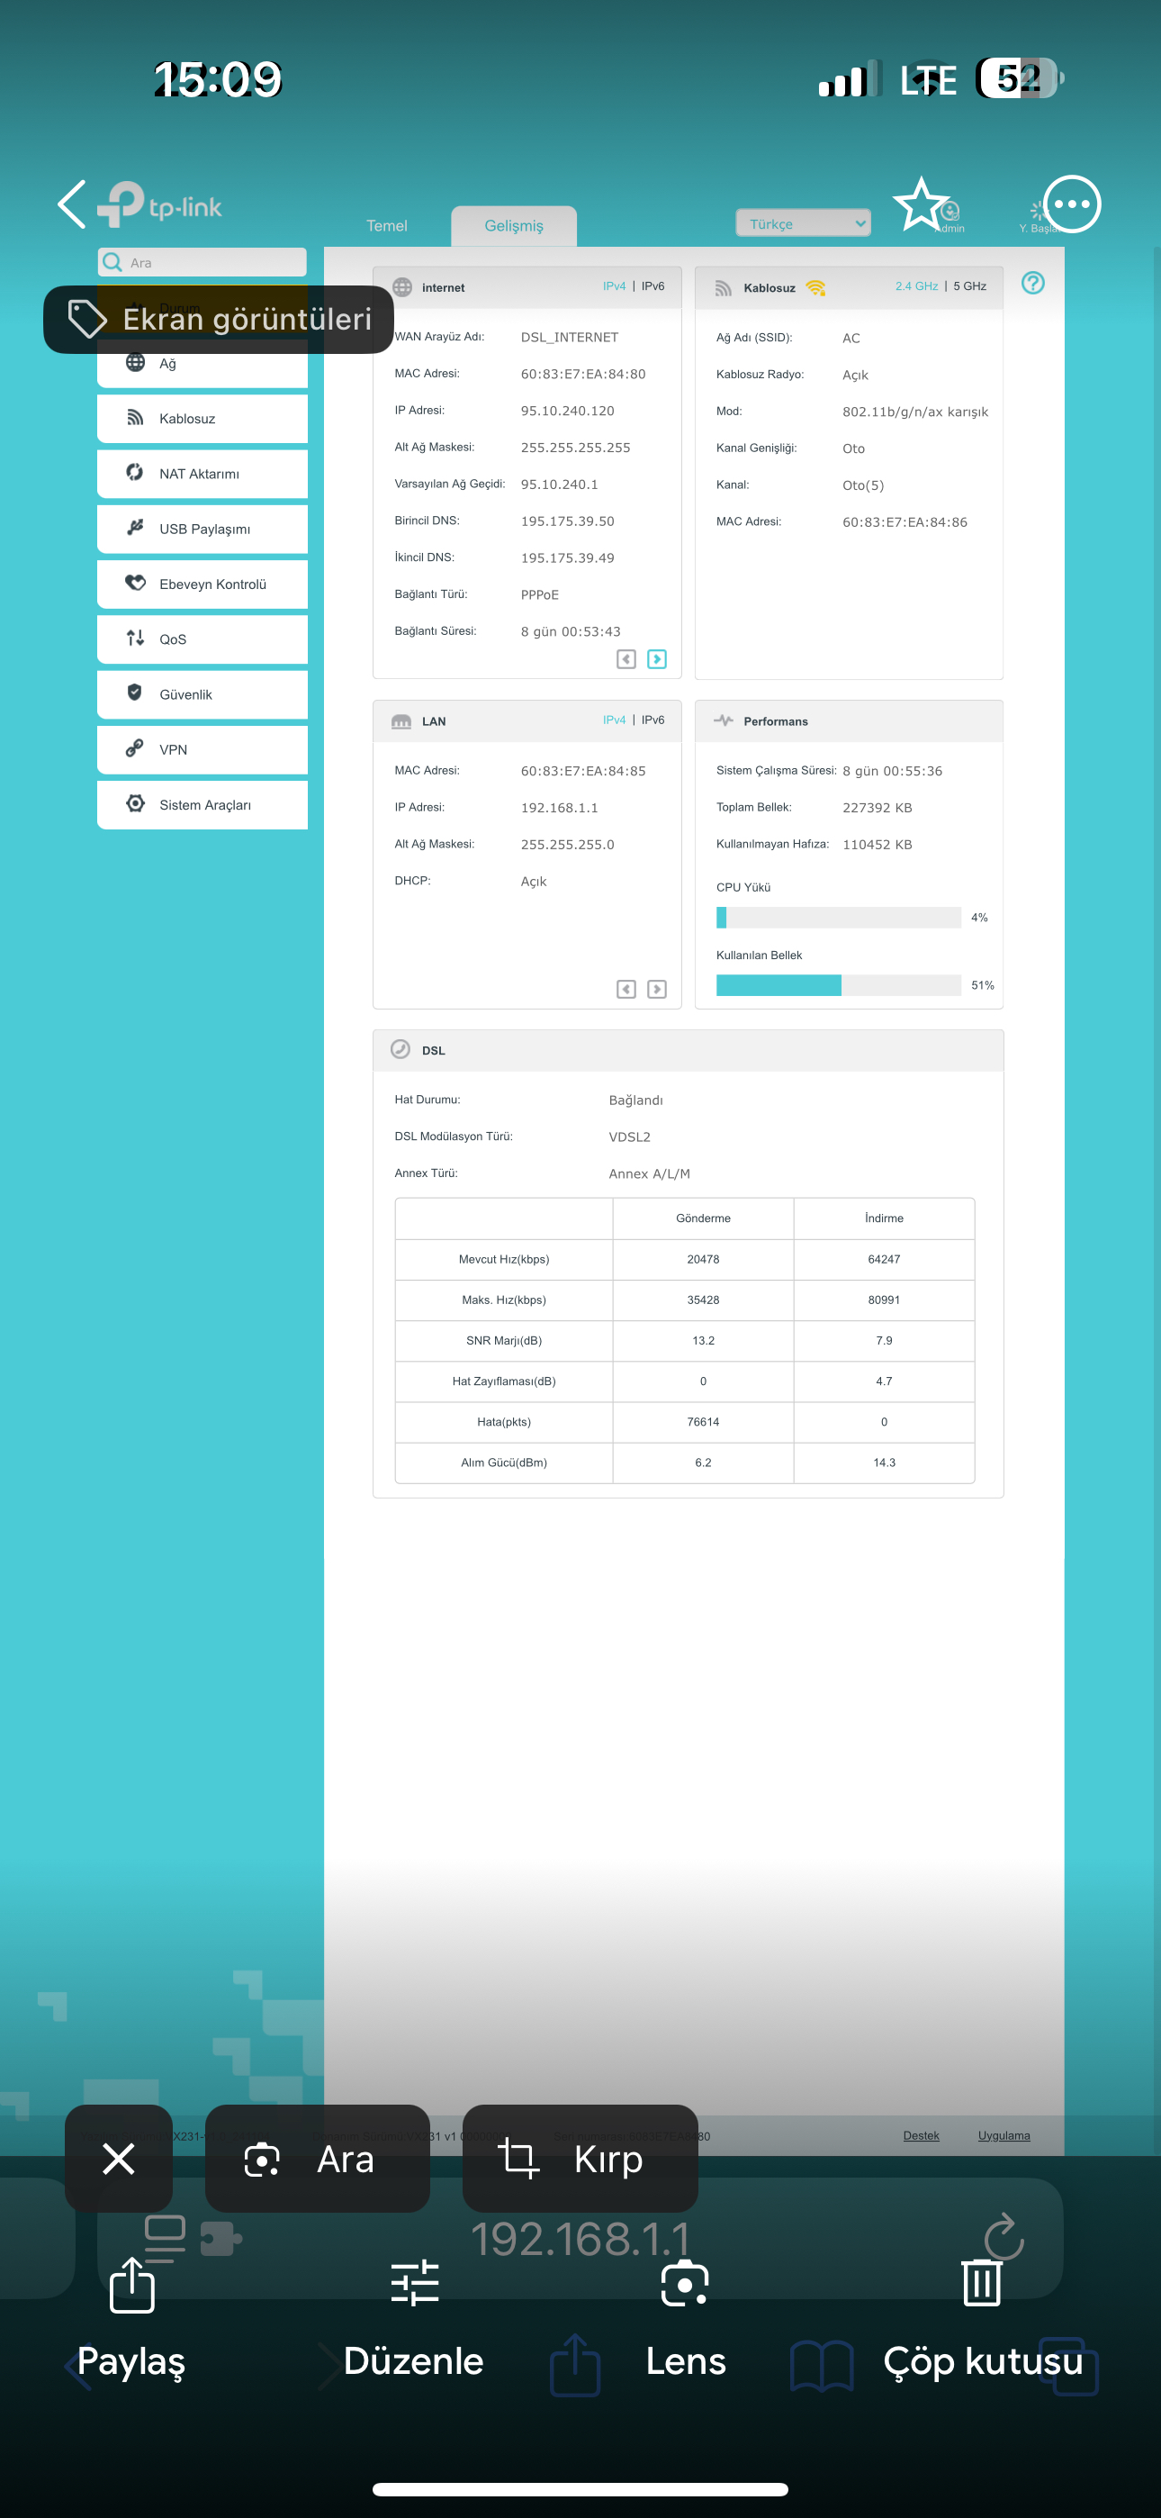Click LAN panel previous arrow
Image resolution: width=1161 pixels, height=2518 pixels.
[x=626, y=989]
